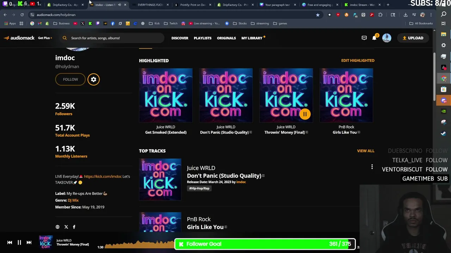Open the notifications bell

[x=374, y=38]
